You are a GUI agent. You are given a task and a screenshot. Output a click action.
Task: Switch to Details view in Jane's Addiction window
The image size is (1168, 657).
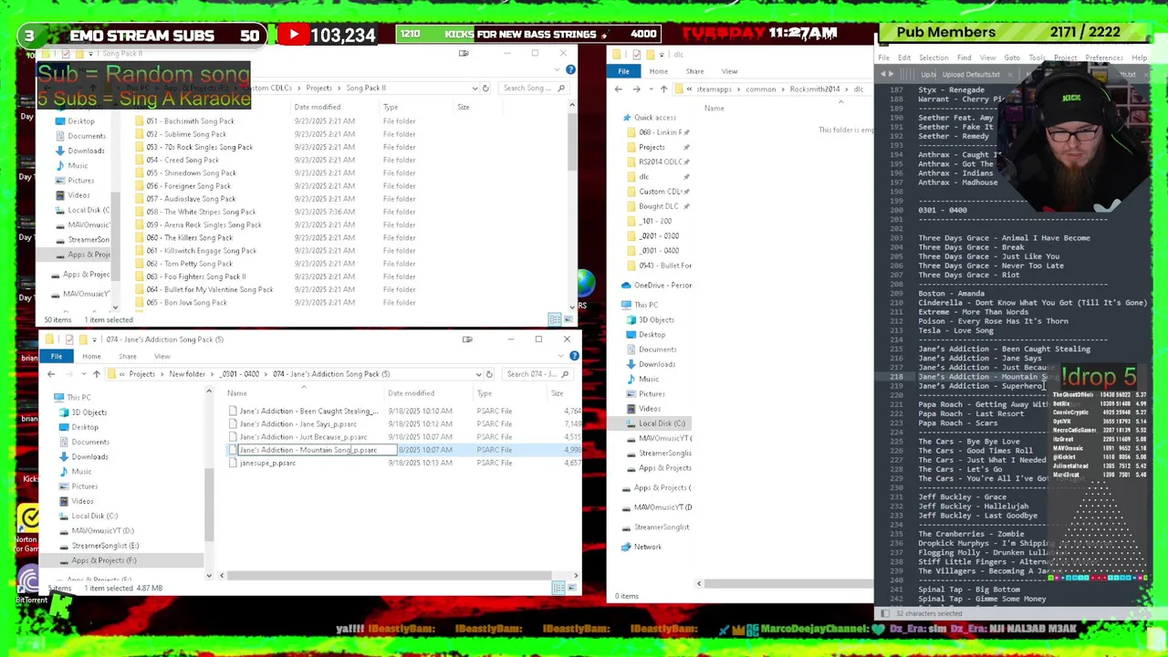558,589
